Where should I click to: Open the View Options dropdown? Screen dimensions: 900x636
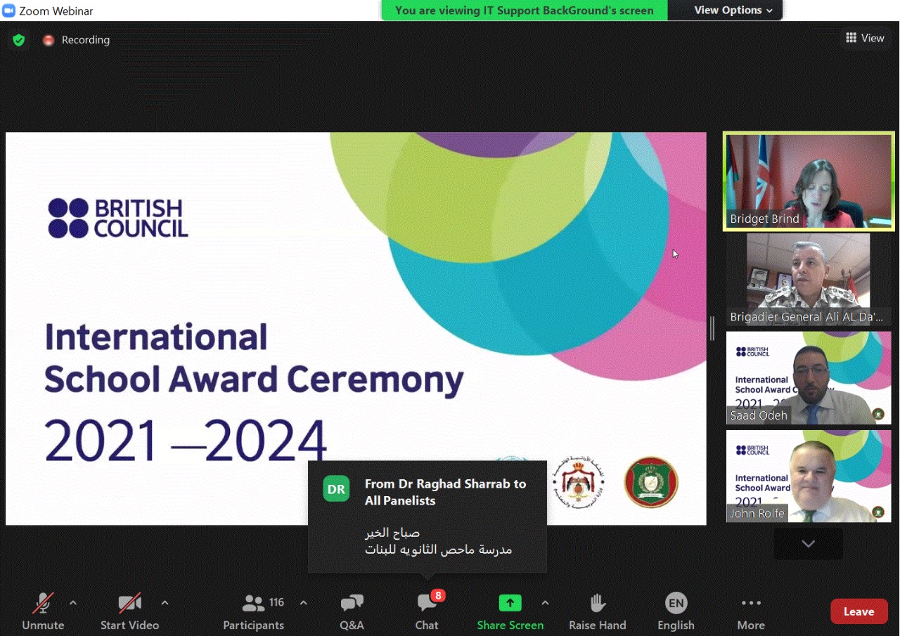click(x=733, y=11)
